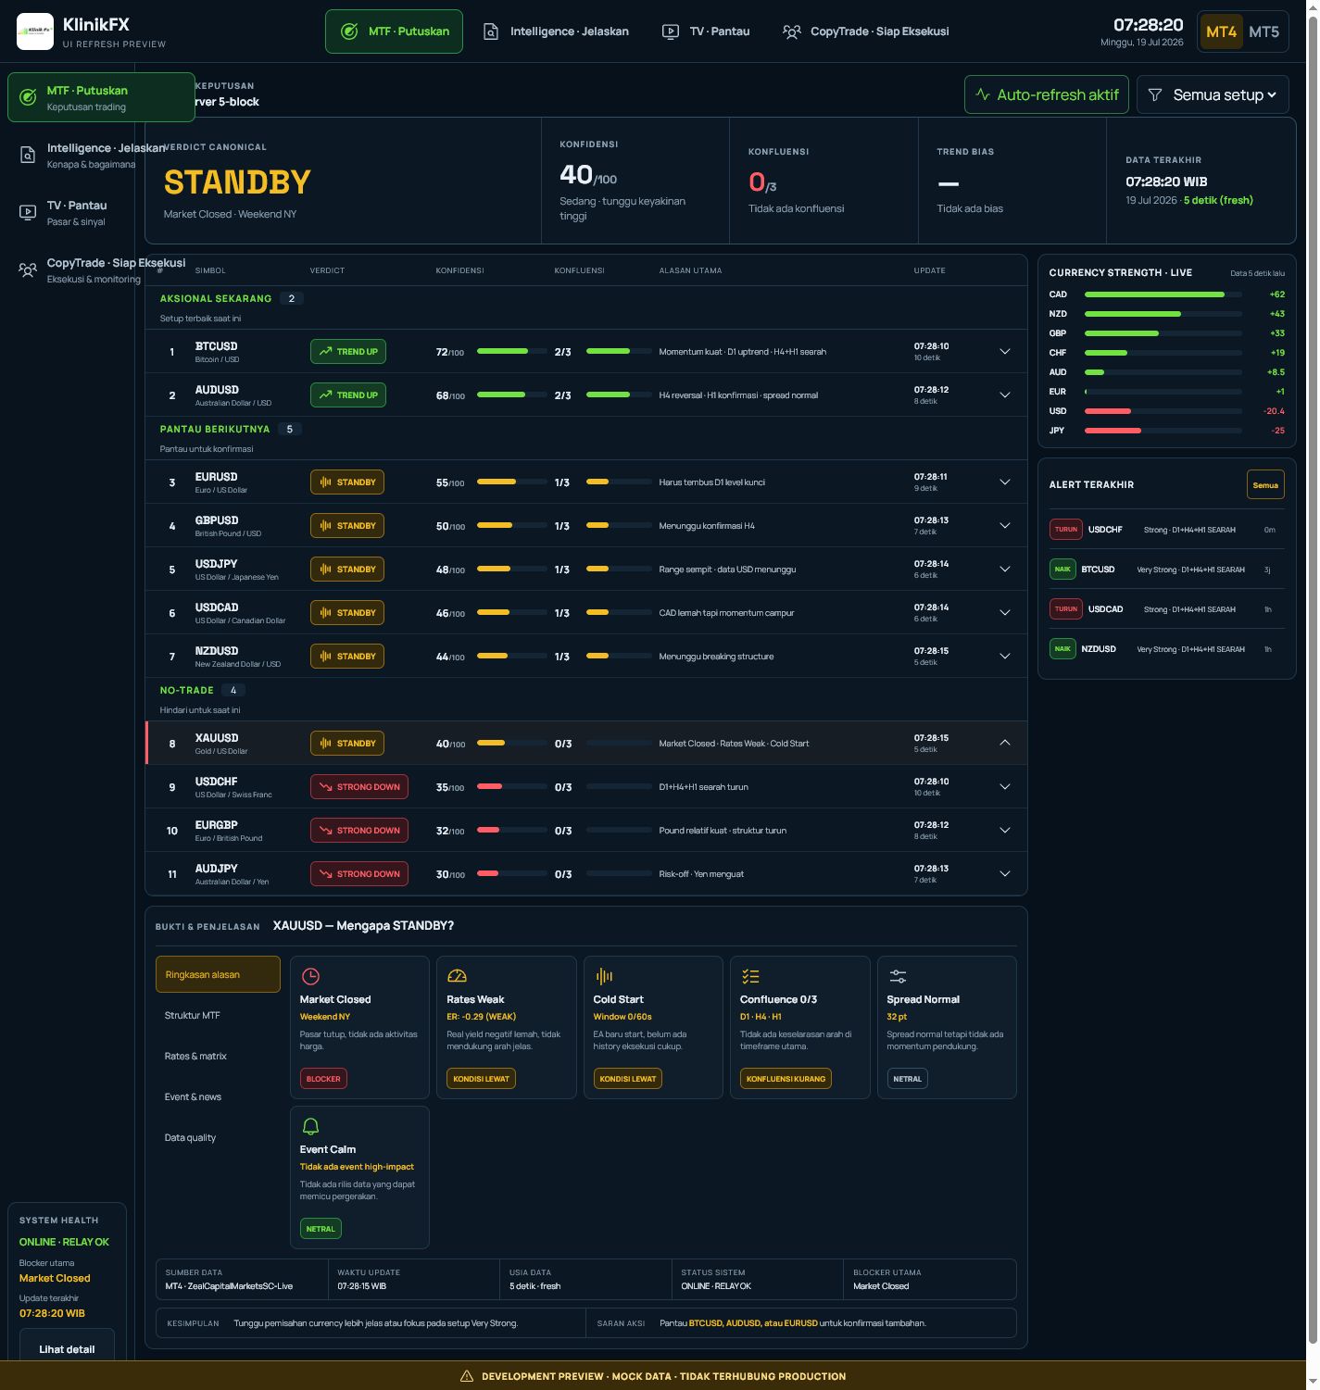1320x1390 pixels.
Task: Click NZDUSD alert entry
Action: [1167, 649]
